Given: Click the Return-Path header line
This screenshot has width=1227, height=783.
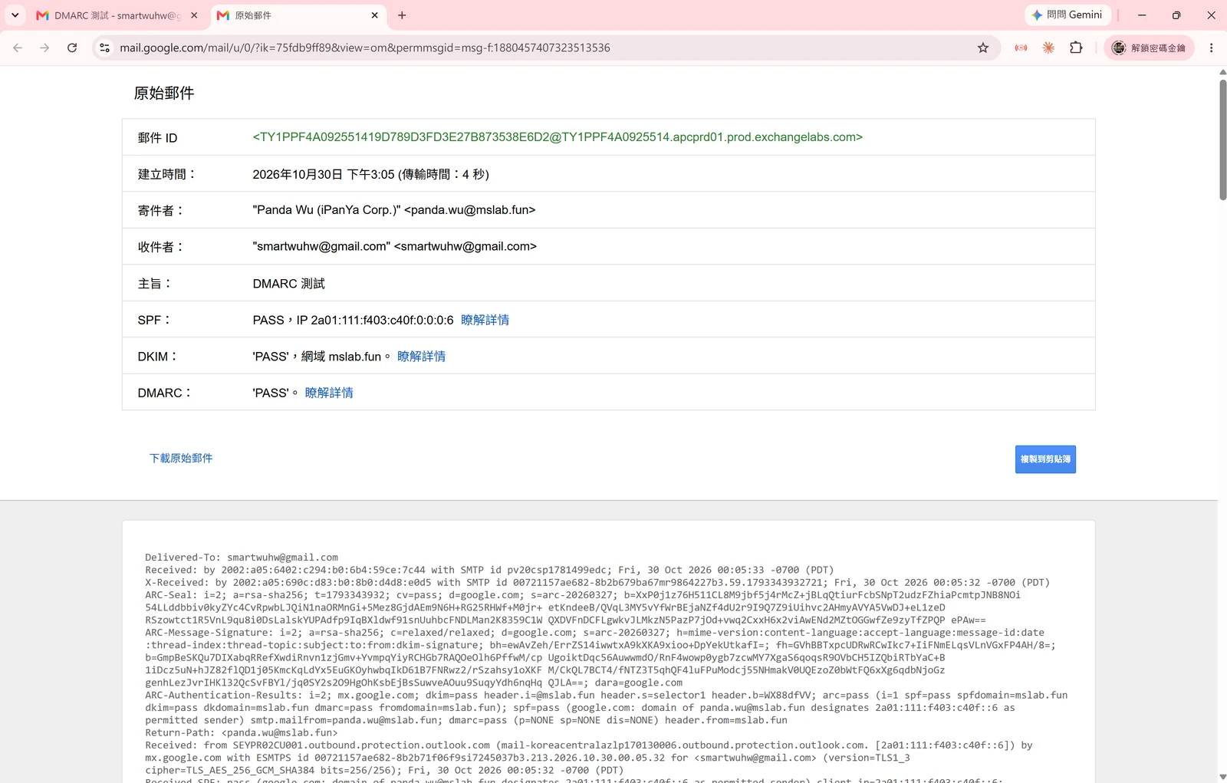Looking at the screenshot, I should (242, 732).
